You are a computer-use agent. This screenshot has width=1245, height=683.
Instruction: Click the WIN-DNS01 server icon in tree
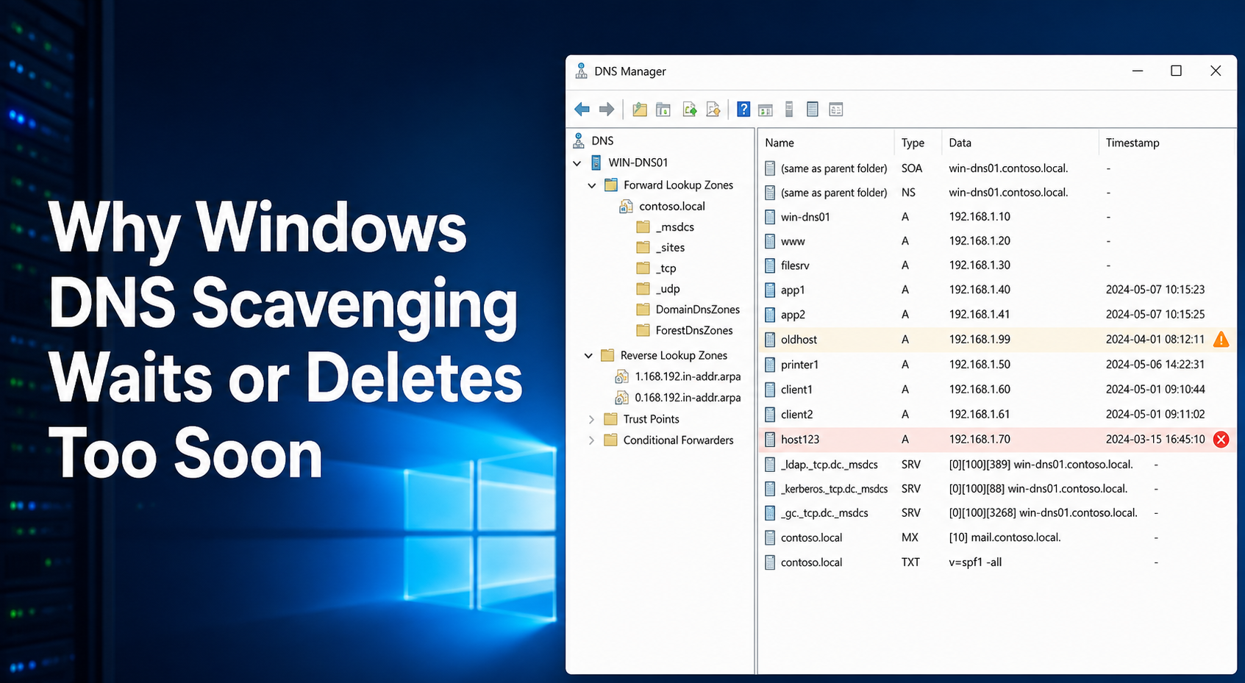(x=596, y=162)
